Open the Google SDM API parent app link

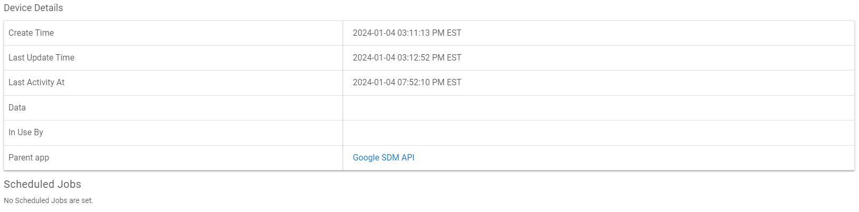[x=384, y=157]
